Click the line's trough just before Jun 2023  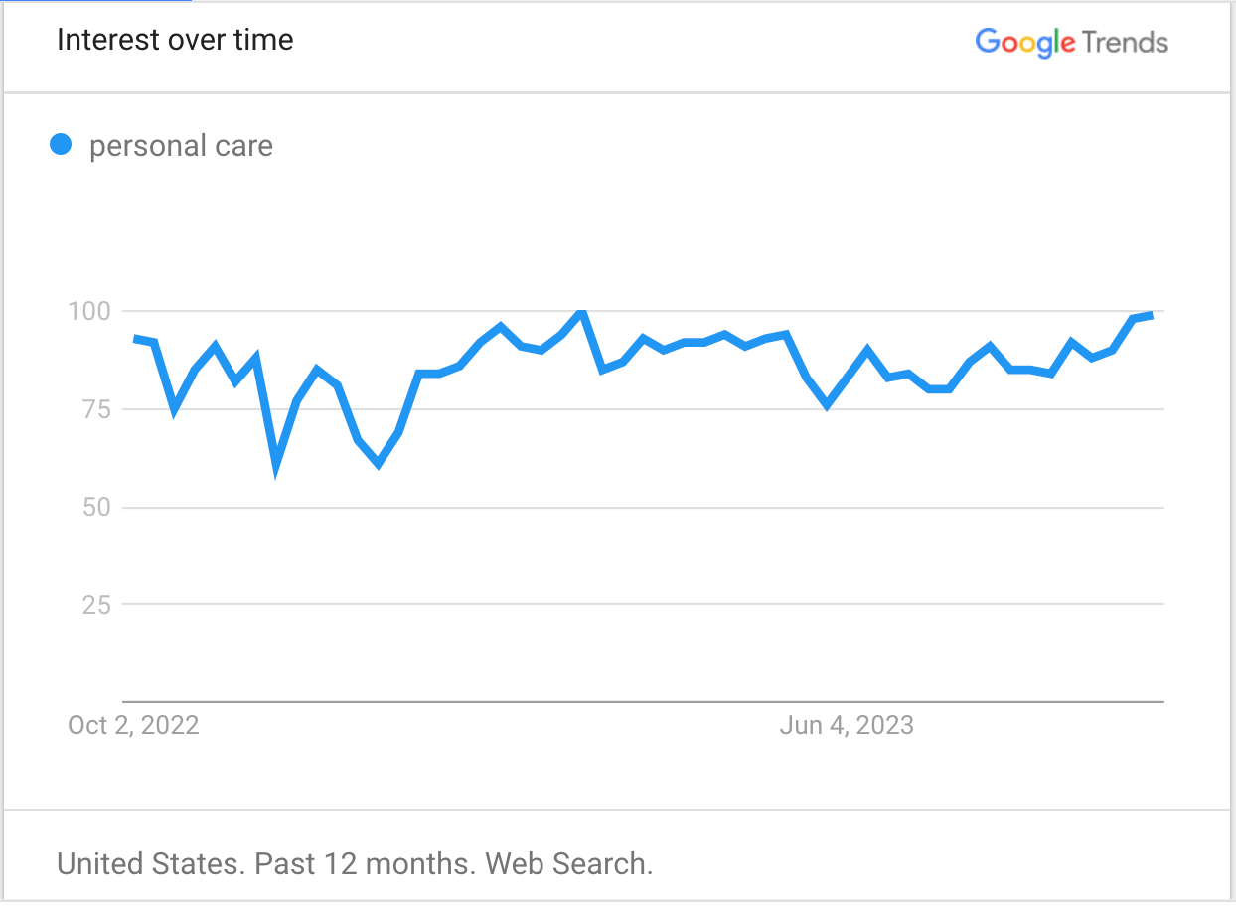[x=827, y=405]
